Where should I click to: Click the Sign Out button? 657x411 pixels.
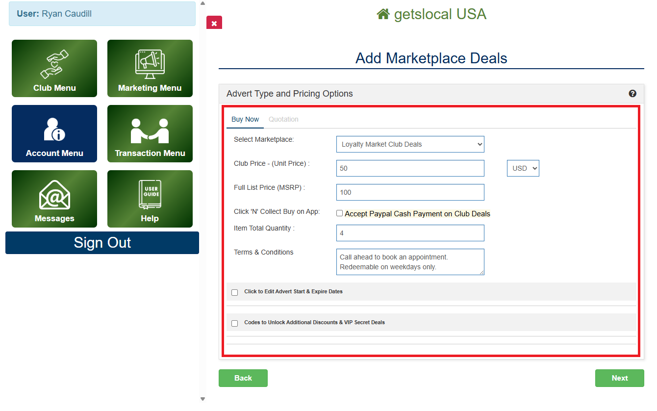point(102,243)
